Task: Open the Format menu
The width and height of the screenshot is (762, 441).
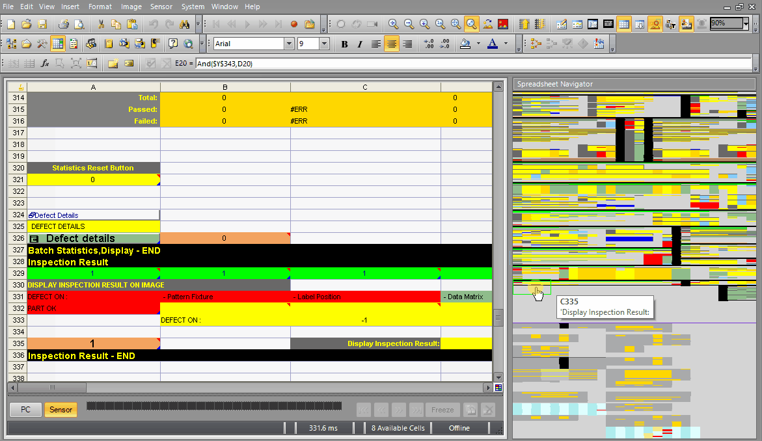Action: (100, 7)
